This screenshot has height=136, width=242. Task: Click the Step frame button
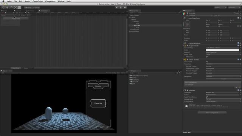[125, 8]
